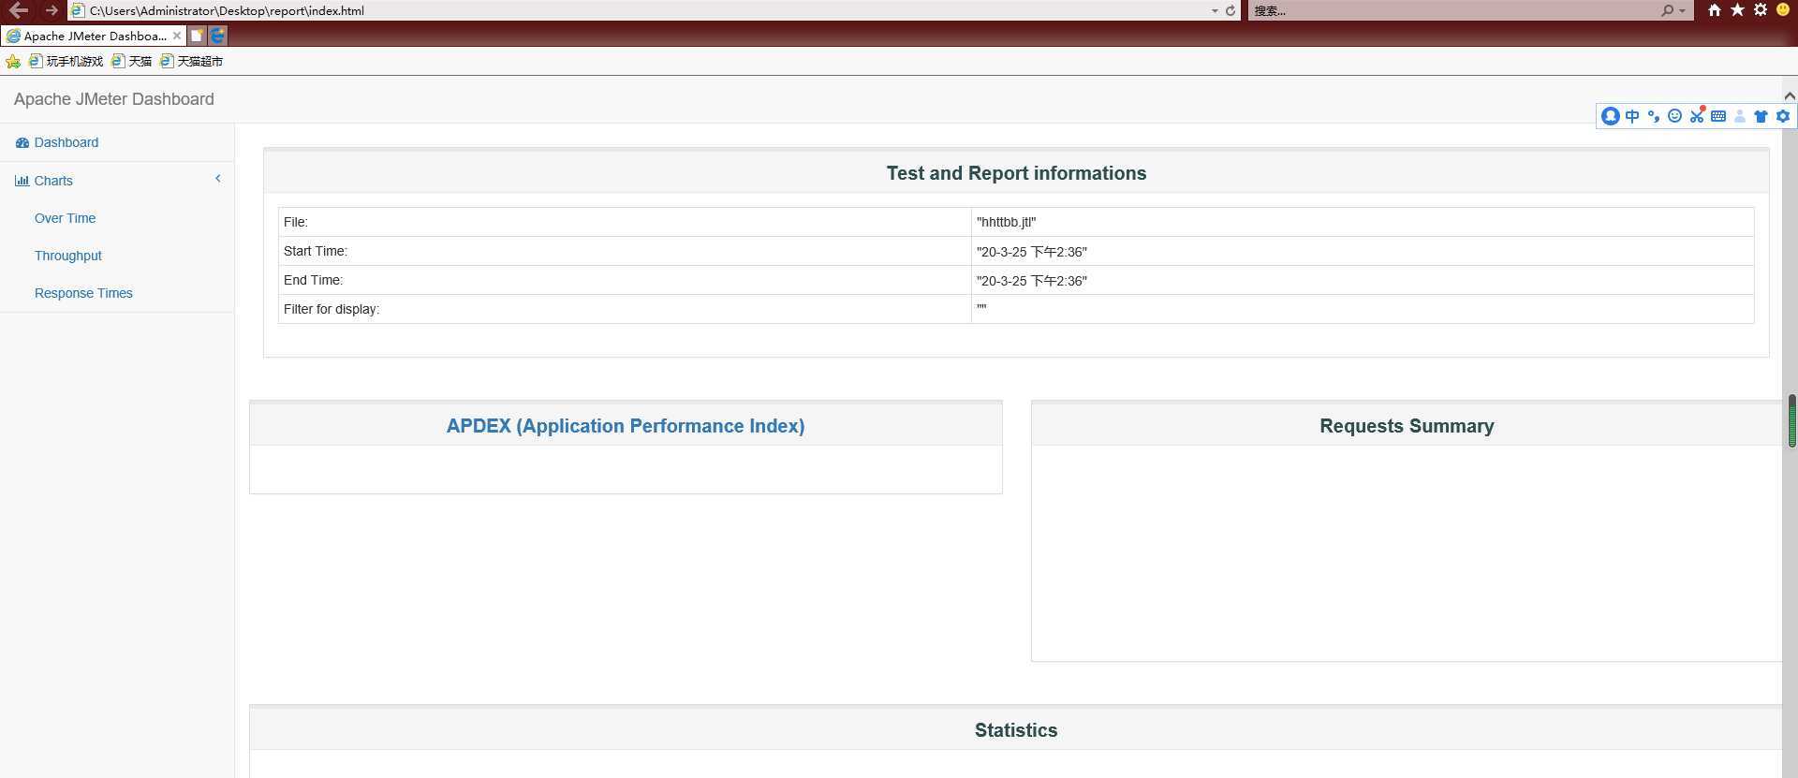Screen dimensions: 1798x778
Task: Click the file value "hhttbb.jtl"
Action: click(1007, 222)
